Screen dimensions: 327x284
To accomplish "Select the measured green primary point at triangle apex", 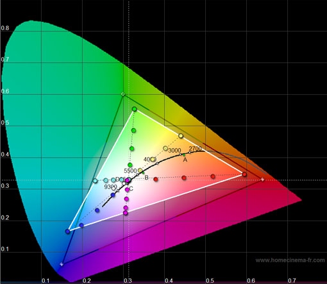I will 134,109.
